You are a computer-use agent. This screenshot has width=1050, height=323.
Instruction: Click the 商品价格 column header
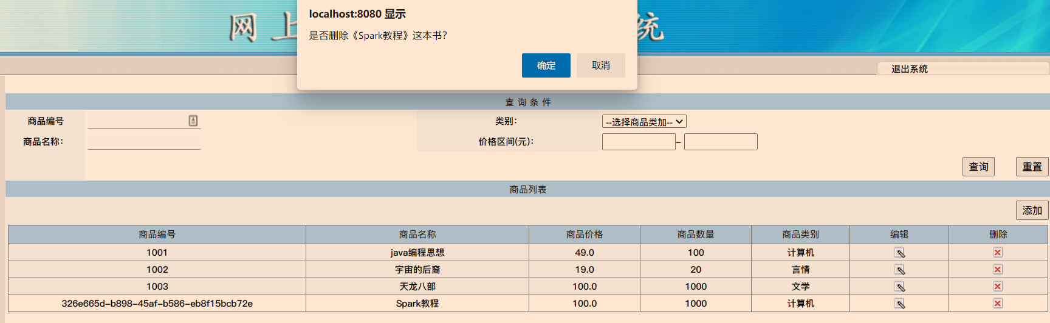point(585,235)
